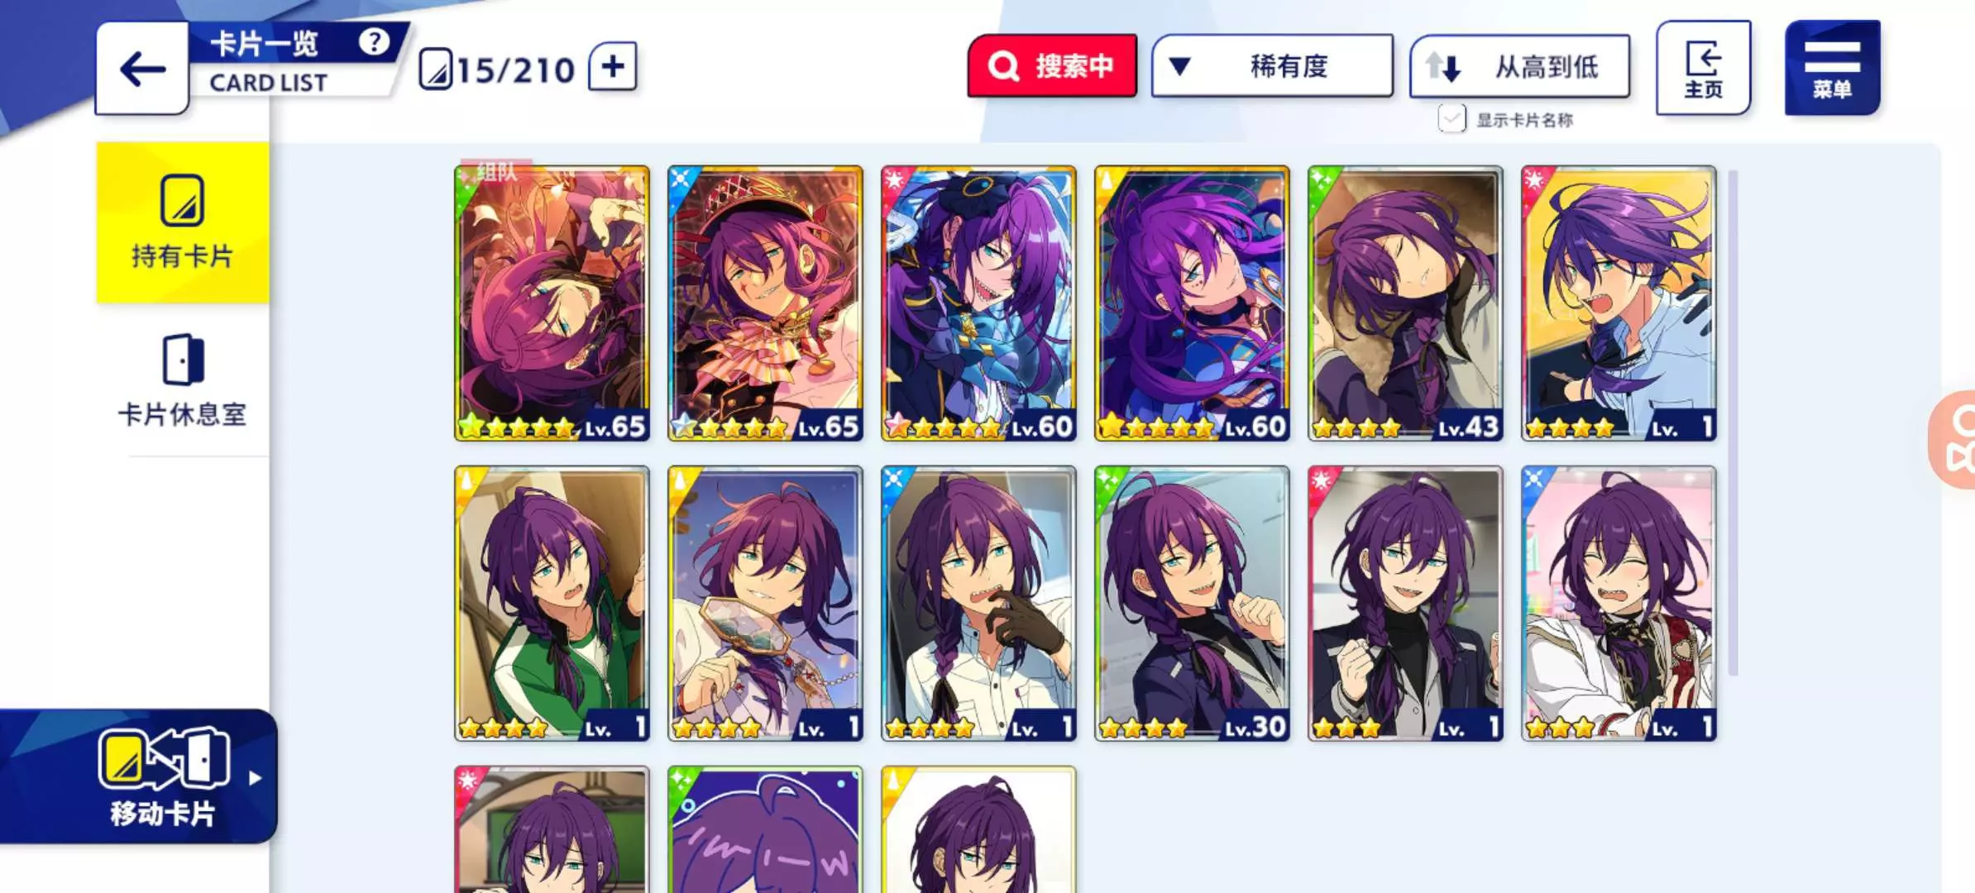
Task: Toggle the show card name (显示卡片名称) checkbox
Action: tap(1451, 119)
